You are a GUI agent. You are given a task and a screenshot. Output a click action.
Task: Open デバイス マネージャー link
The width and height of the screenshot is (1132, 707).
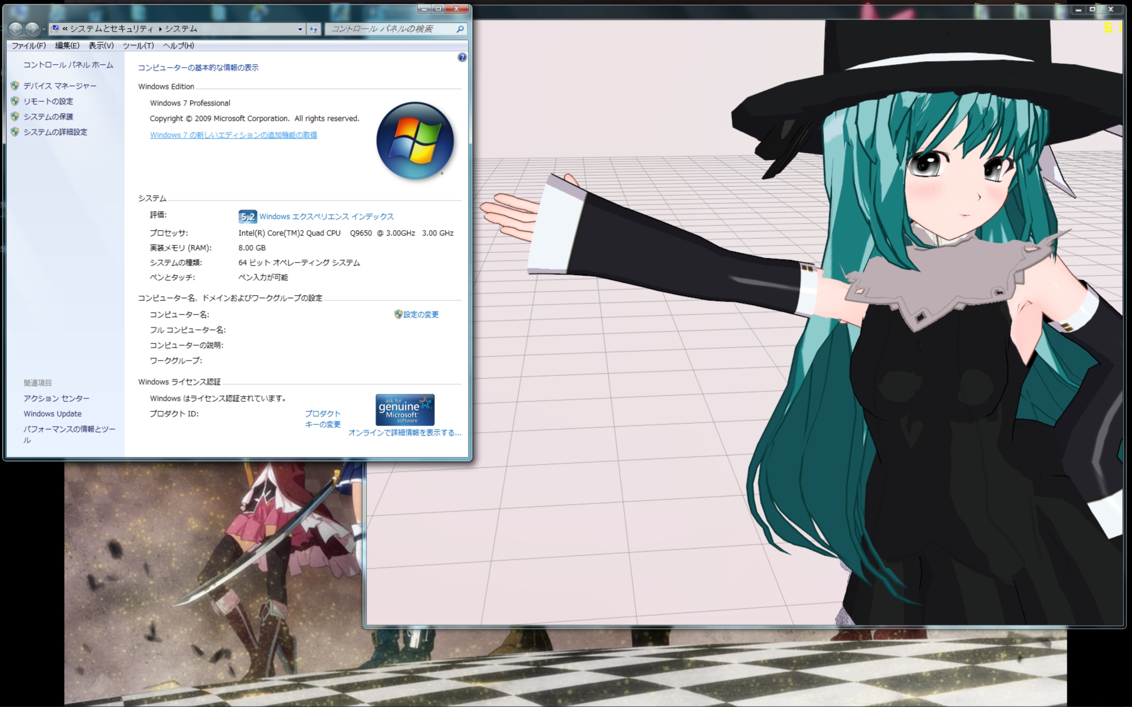(60, 86)
